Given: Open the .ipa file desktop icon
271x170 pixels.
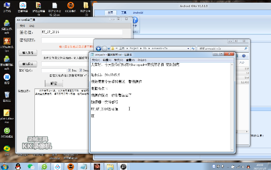Looking at the screenshot, I should pyautogui.click(x=7, y=45).
